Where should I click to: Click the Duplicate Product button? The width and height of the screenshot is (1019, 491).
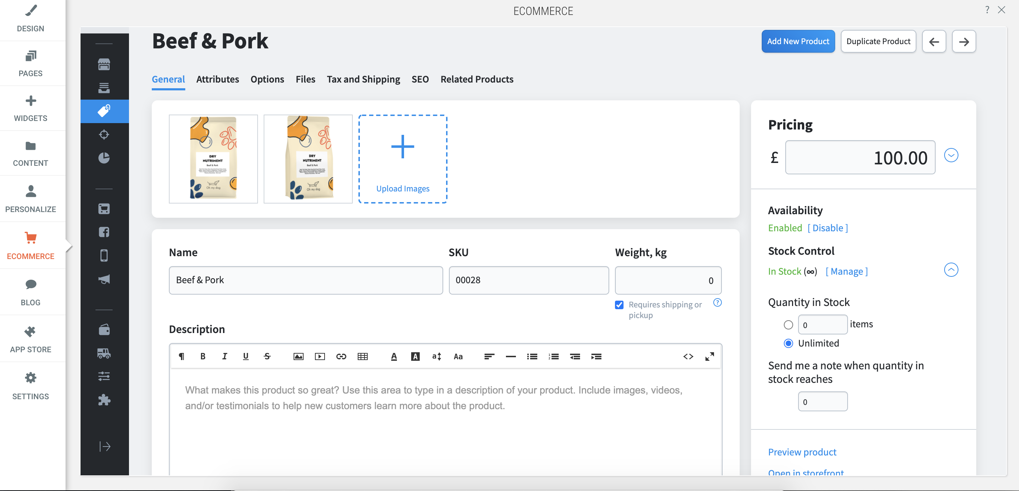(878, 41)
